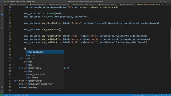This screenshot has height=96, width=171.
Task: Open the File menu
Action: (5, 2)
